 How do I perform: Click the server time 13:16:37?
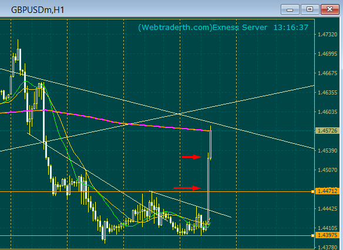pos(291,28)
